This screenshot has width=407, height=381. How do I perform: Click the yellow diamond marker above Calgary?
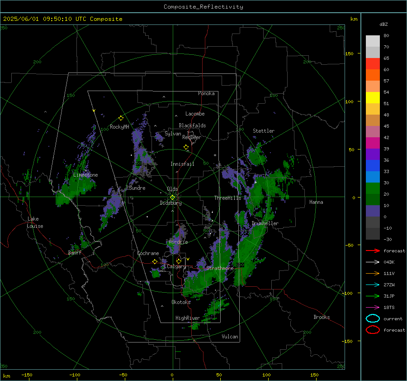pos(179,261)
